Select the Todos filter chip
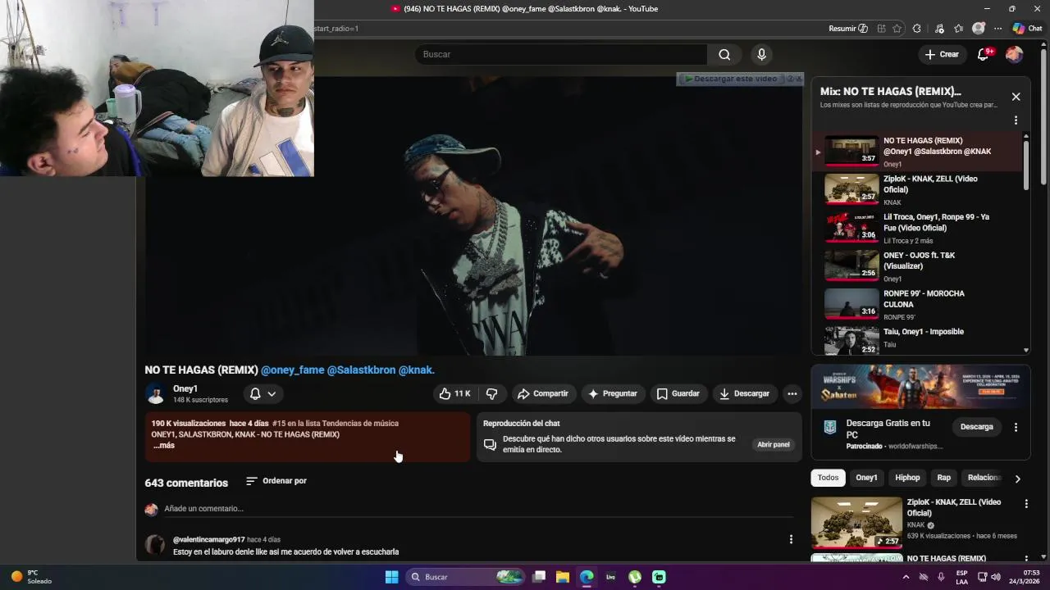 (829, 478)
